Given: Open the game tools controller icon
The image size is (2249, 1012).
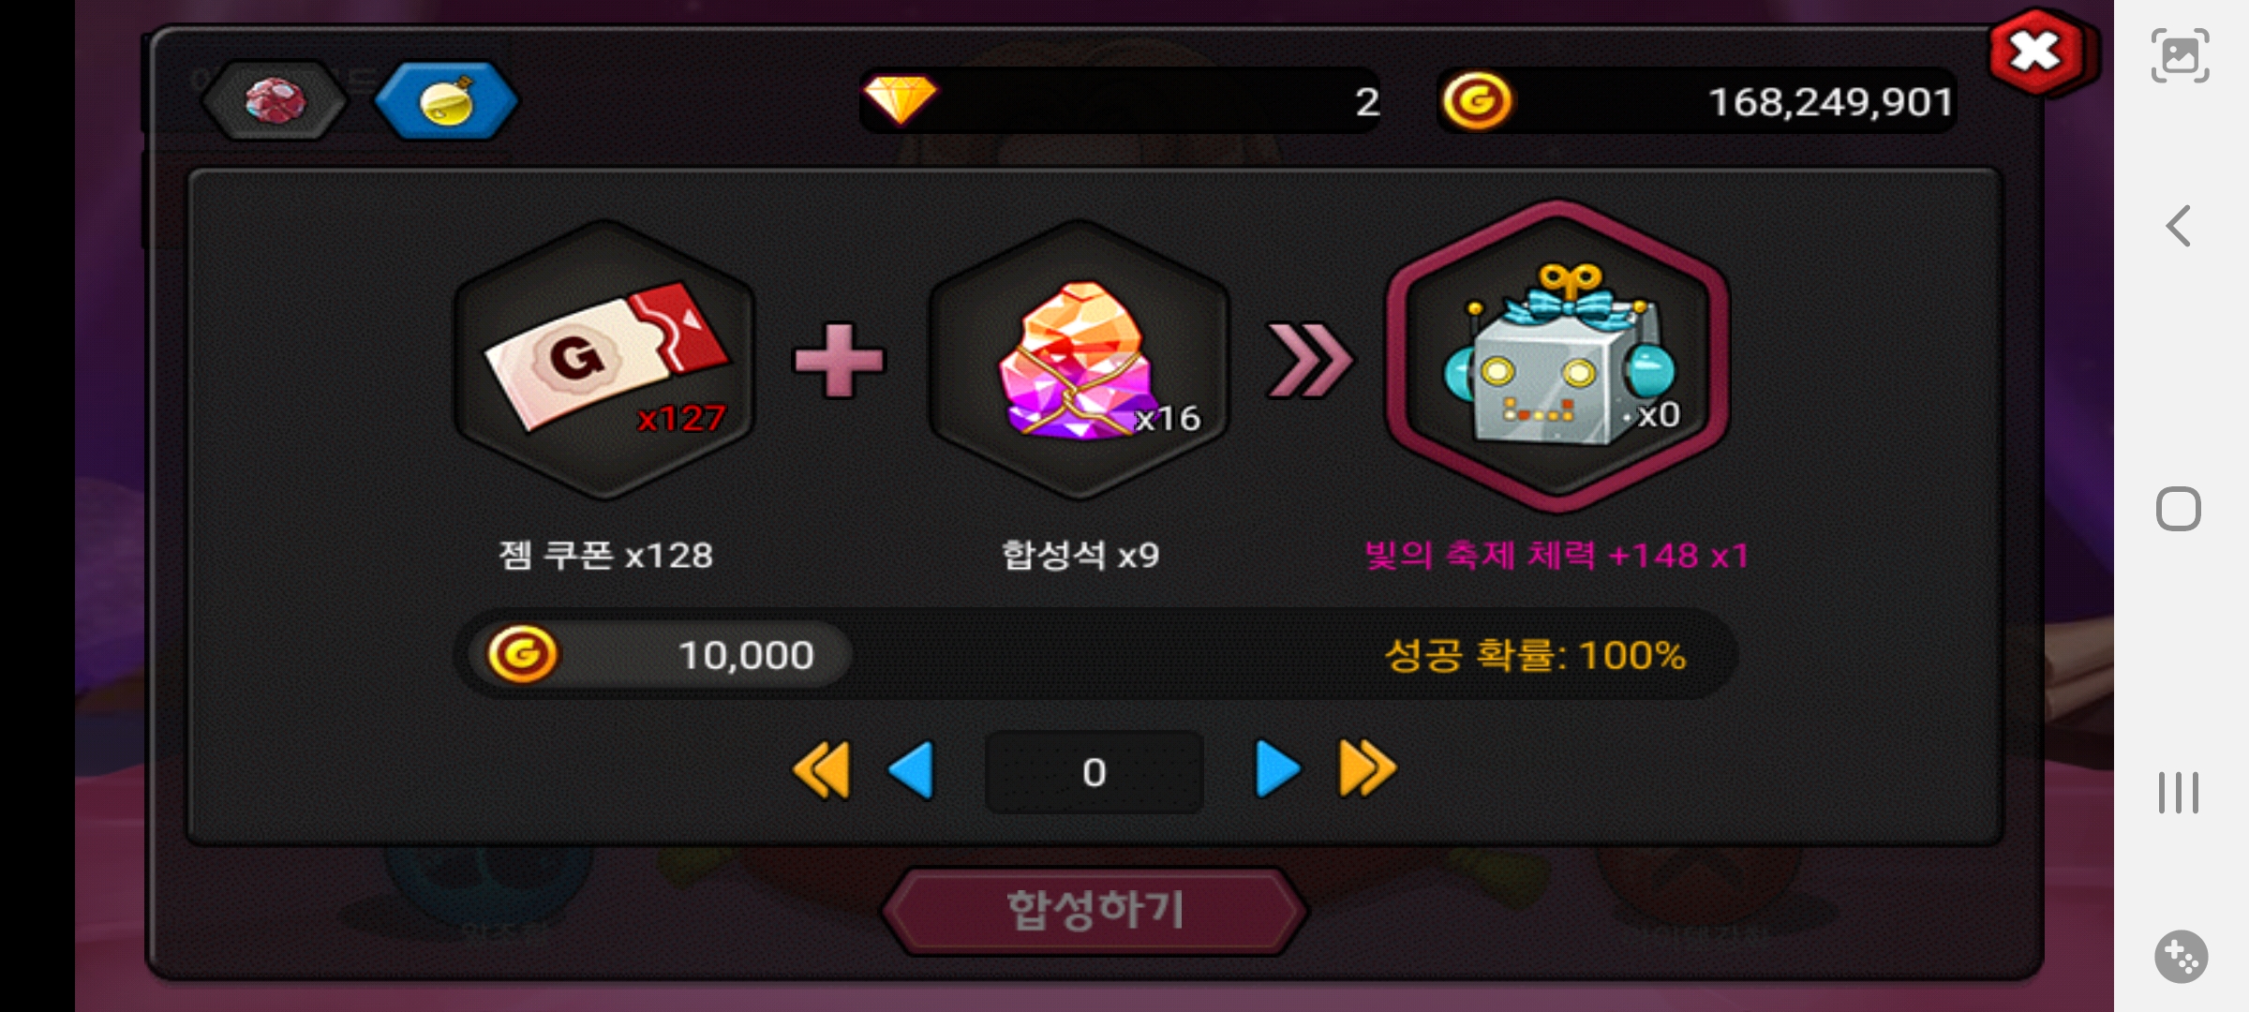Looking at the screenshot, I should pyautogui.click(x=2181, y=957).
